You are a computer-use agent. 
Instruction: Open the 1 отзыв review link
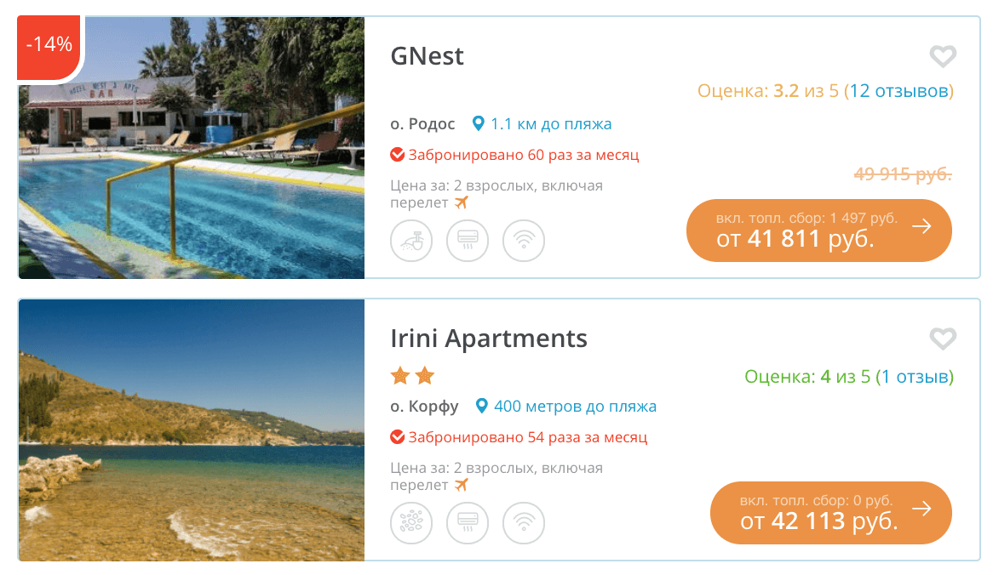coord(916,377)
